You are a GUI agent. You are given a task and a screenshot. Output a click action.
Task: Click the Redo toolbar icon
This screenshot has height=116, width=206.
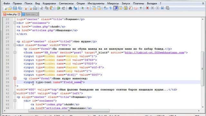(63, 8)
